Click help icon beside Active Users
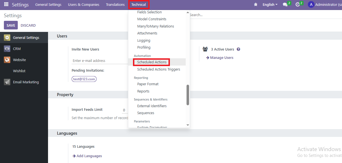 (x=238, y=49)
